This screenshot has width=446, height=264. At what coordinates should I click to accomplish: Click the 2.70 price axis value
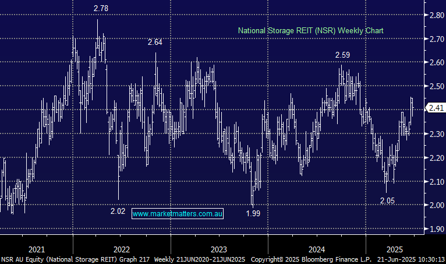(437, 38)
